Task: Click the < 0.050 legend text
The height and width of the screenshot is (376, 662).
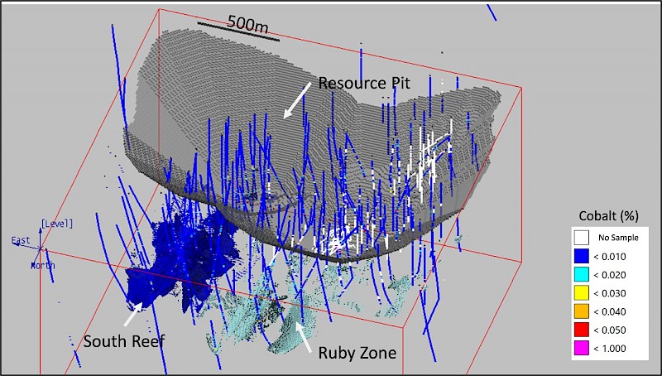Action: (x=610, y=330)
